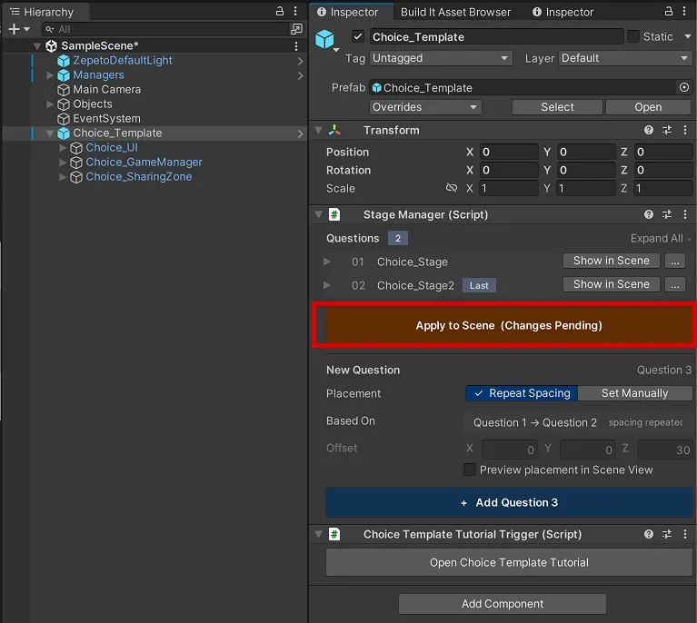Click the prefab Select button
The height and width of the screenshot is (623, 697).
pos(557,107)
